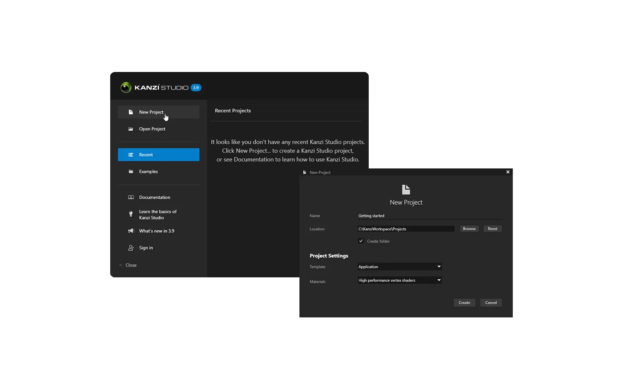This screenshot has height=389, width=623.
Task: Click the Open Project folder icon
Action: (x=131, y=129)
